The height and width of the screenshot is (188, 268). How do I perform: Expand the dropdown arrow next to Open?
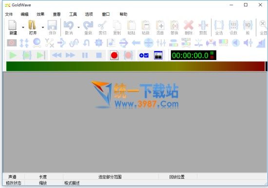(43, 27)
